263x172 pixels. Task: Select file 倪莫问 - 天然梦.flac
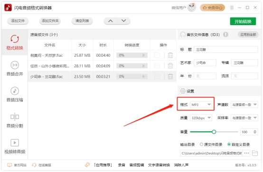pos(47,55)
